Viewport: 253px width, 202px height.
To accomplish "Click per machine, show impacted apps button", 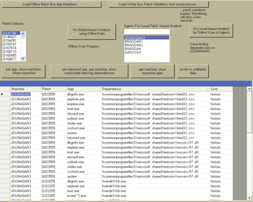I will coord(153,71).
